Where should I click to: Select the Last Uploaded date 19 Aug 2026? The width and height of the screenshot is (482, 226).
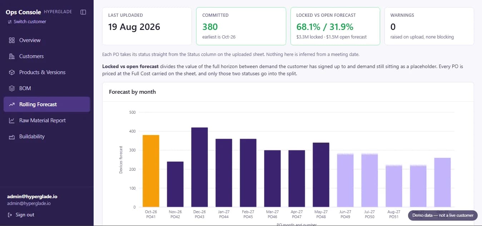click(134, 27)
